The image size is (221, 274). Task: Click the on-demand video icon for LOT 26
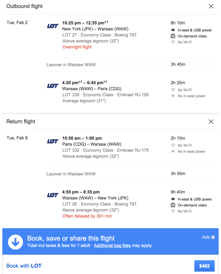(173, 205)
